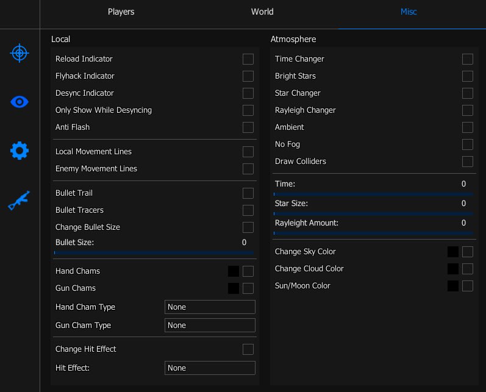The height and width of the screenshot is (392, 486).
Task: Click the Hit Effect: label
Action: pyautogui.click(x=73, y=368)
